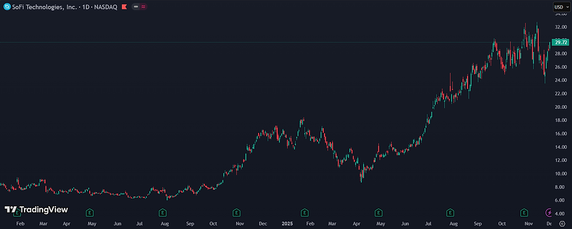Click the 10.00 price axis label
572x229 pixels.
[x=560, y=174]
